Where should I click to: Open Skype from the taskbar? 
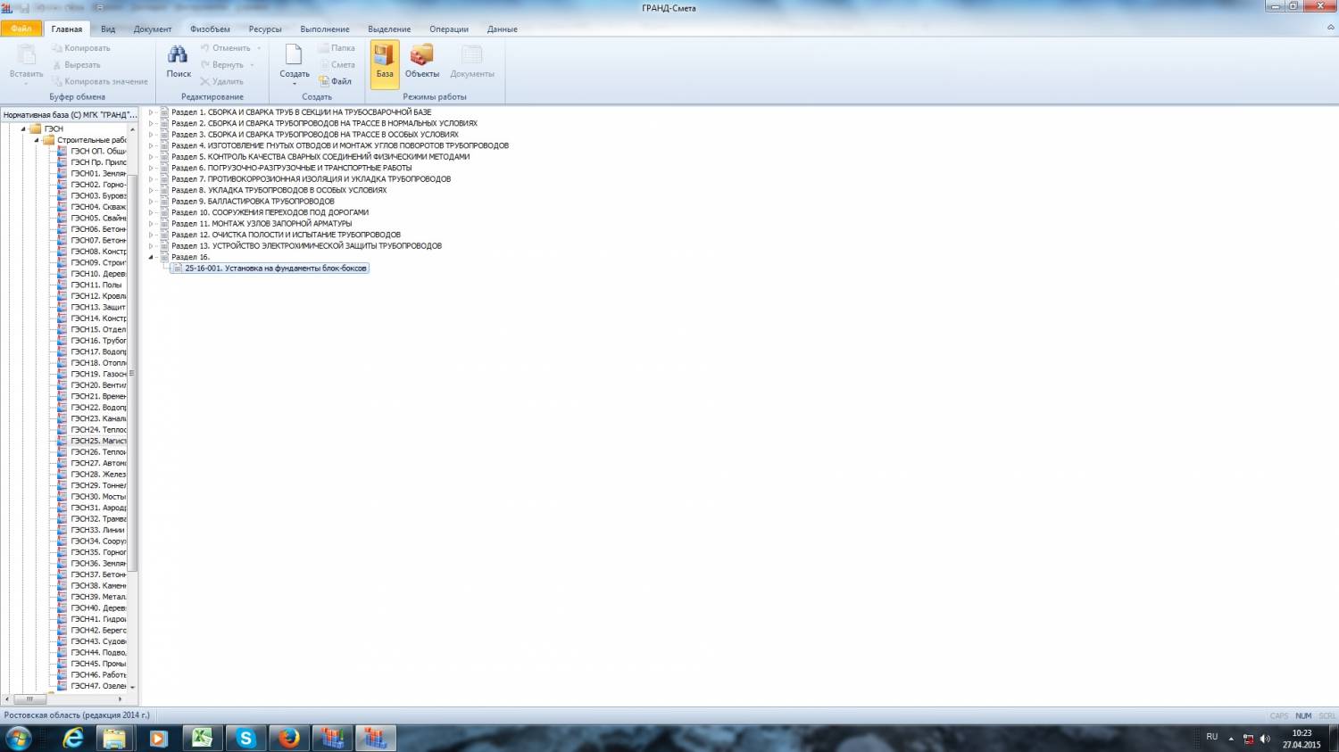click(x=245, y=738)
